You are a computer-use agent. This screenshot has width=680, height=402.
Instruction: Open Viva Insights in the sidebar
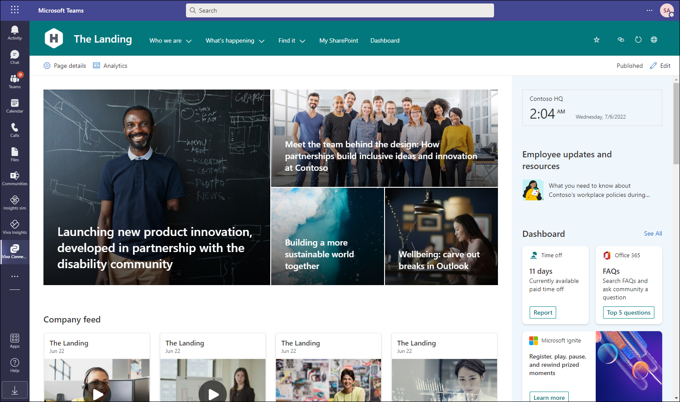click(15, 227)
